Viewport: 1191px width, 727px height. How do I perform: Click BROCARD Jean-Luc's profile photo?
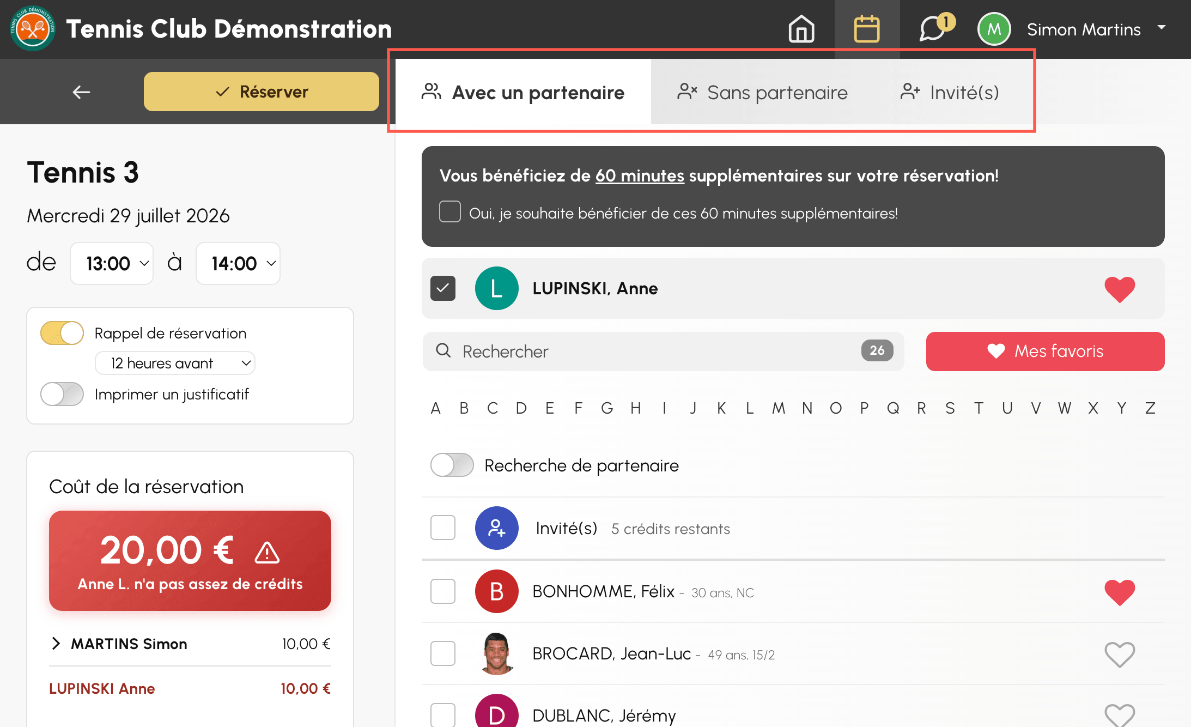click(x=497, y=653)
